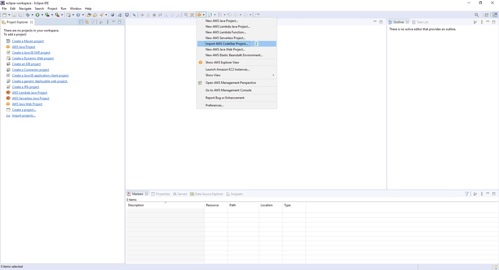
Task: Open the web browser globe icon
Action: point(112,15)
